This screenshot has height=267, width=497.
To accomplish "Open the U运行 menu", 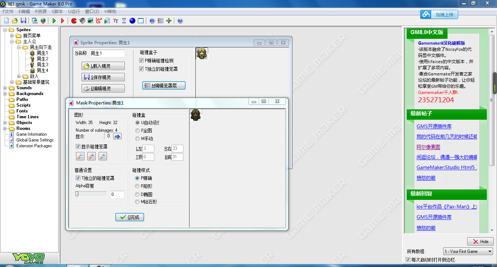I will coord(74,12).
